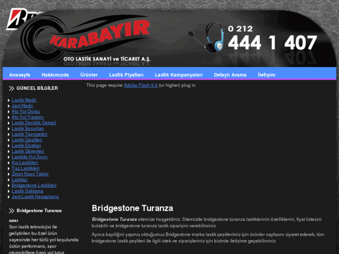339x254 pixels.
Task: Open the Lastik Nedir link
Action: click(24, 100)
